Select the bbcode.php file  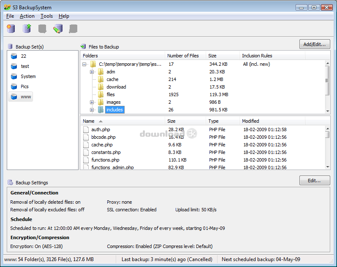pos(103,137)
